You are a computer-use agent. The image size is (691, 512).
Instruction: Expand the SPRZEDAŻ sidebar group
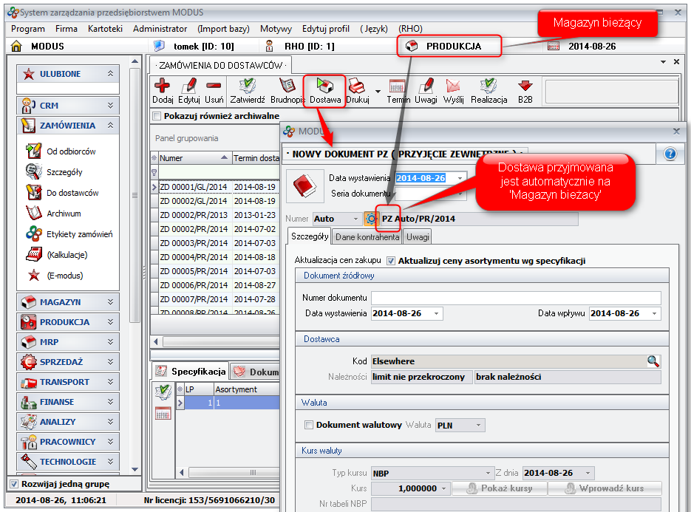tap(111, 362)
